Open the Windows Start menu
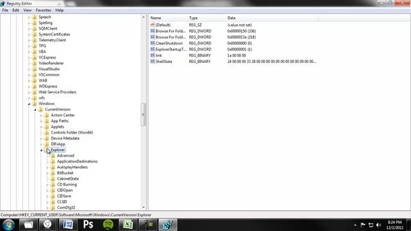Image resolution: width=411 pixels, height=231 pixels. (8, 225)
